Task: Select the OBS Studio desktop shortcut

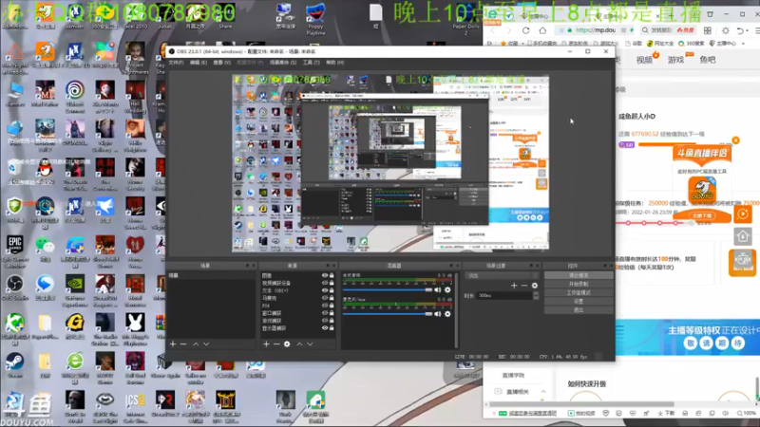Action: (14, 288)
